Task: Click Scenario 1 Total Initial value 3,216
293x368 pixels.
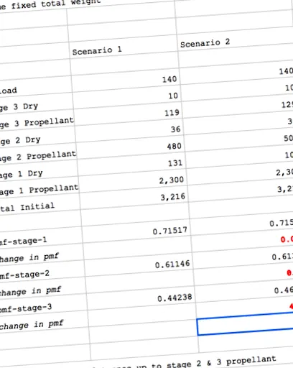Action: [x=173, y=197]
